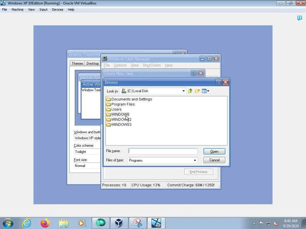Switch to Themes tab in Display Properties
Screen dimensions: 306x229
click(77, 64)
